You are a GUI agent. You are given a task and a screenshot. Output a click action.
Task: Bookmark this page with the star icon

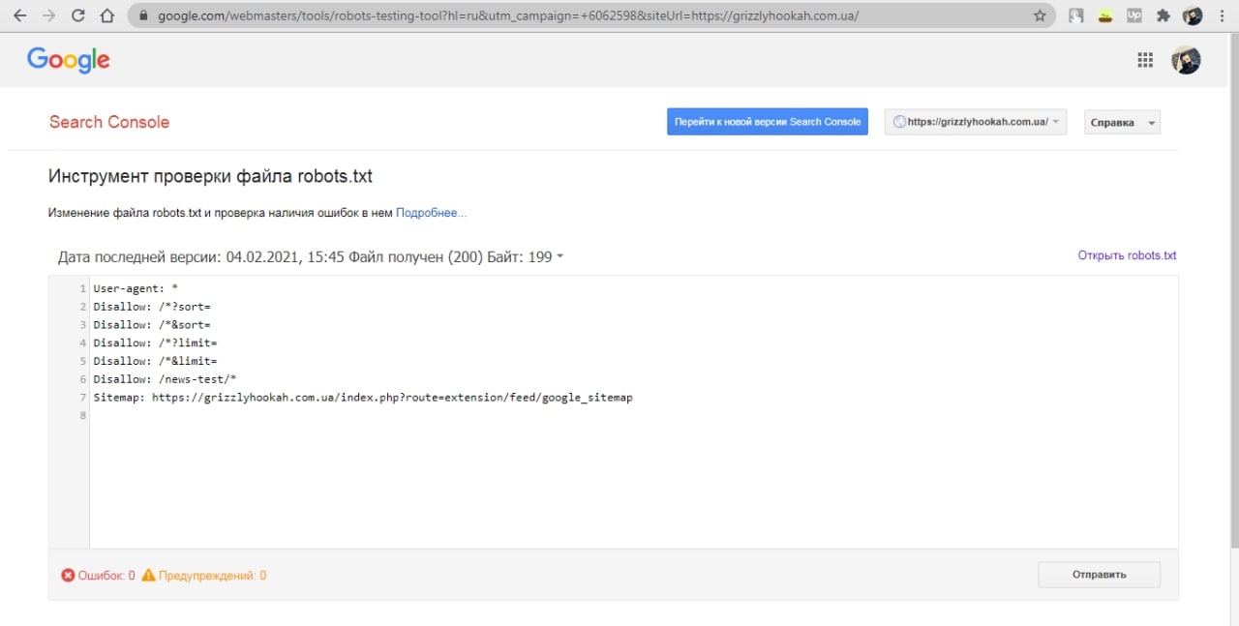coord(1040,15)
